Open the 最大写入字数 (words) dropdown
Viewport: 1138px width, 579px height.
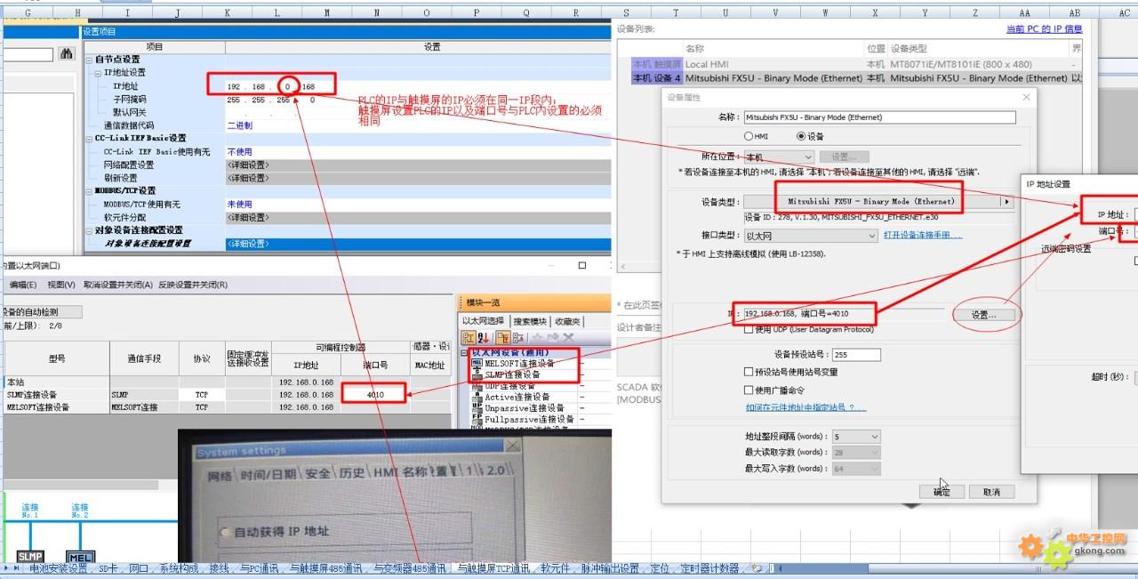pyautogui.click(x=857, y=469)
